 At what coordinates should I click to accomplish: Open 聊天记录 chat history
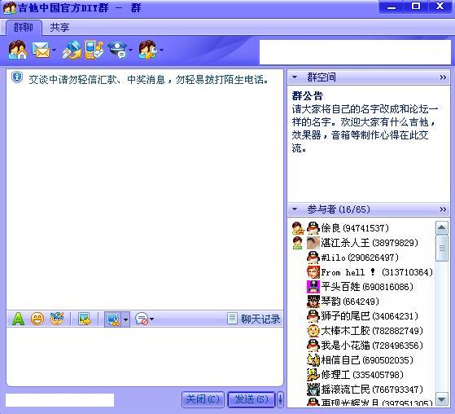(254, 319)
